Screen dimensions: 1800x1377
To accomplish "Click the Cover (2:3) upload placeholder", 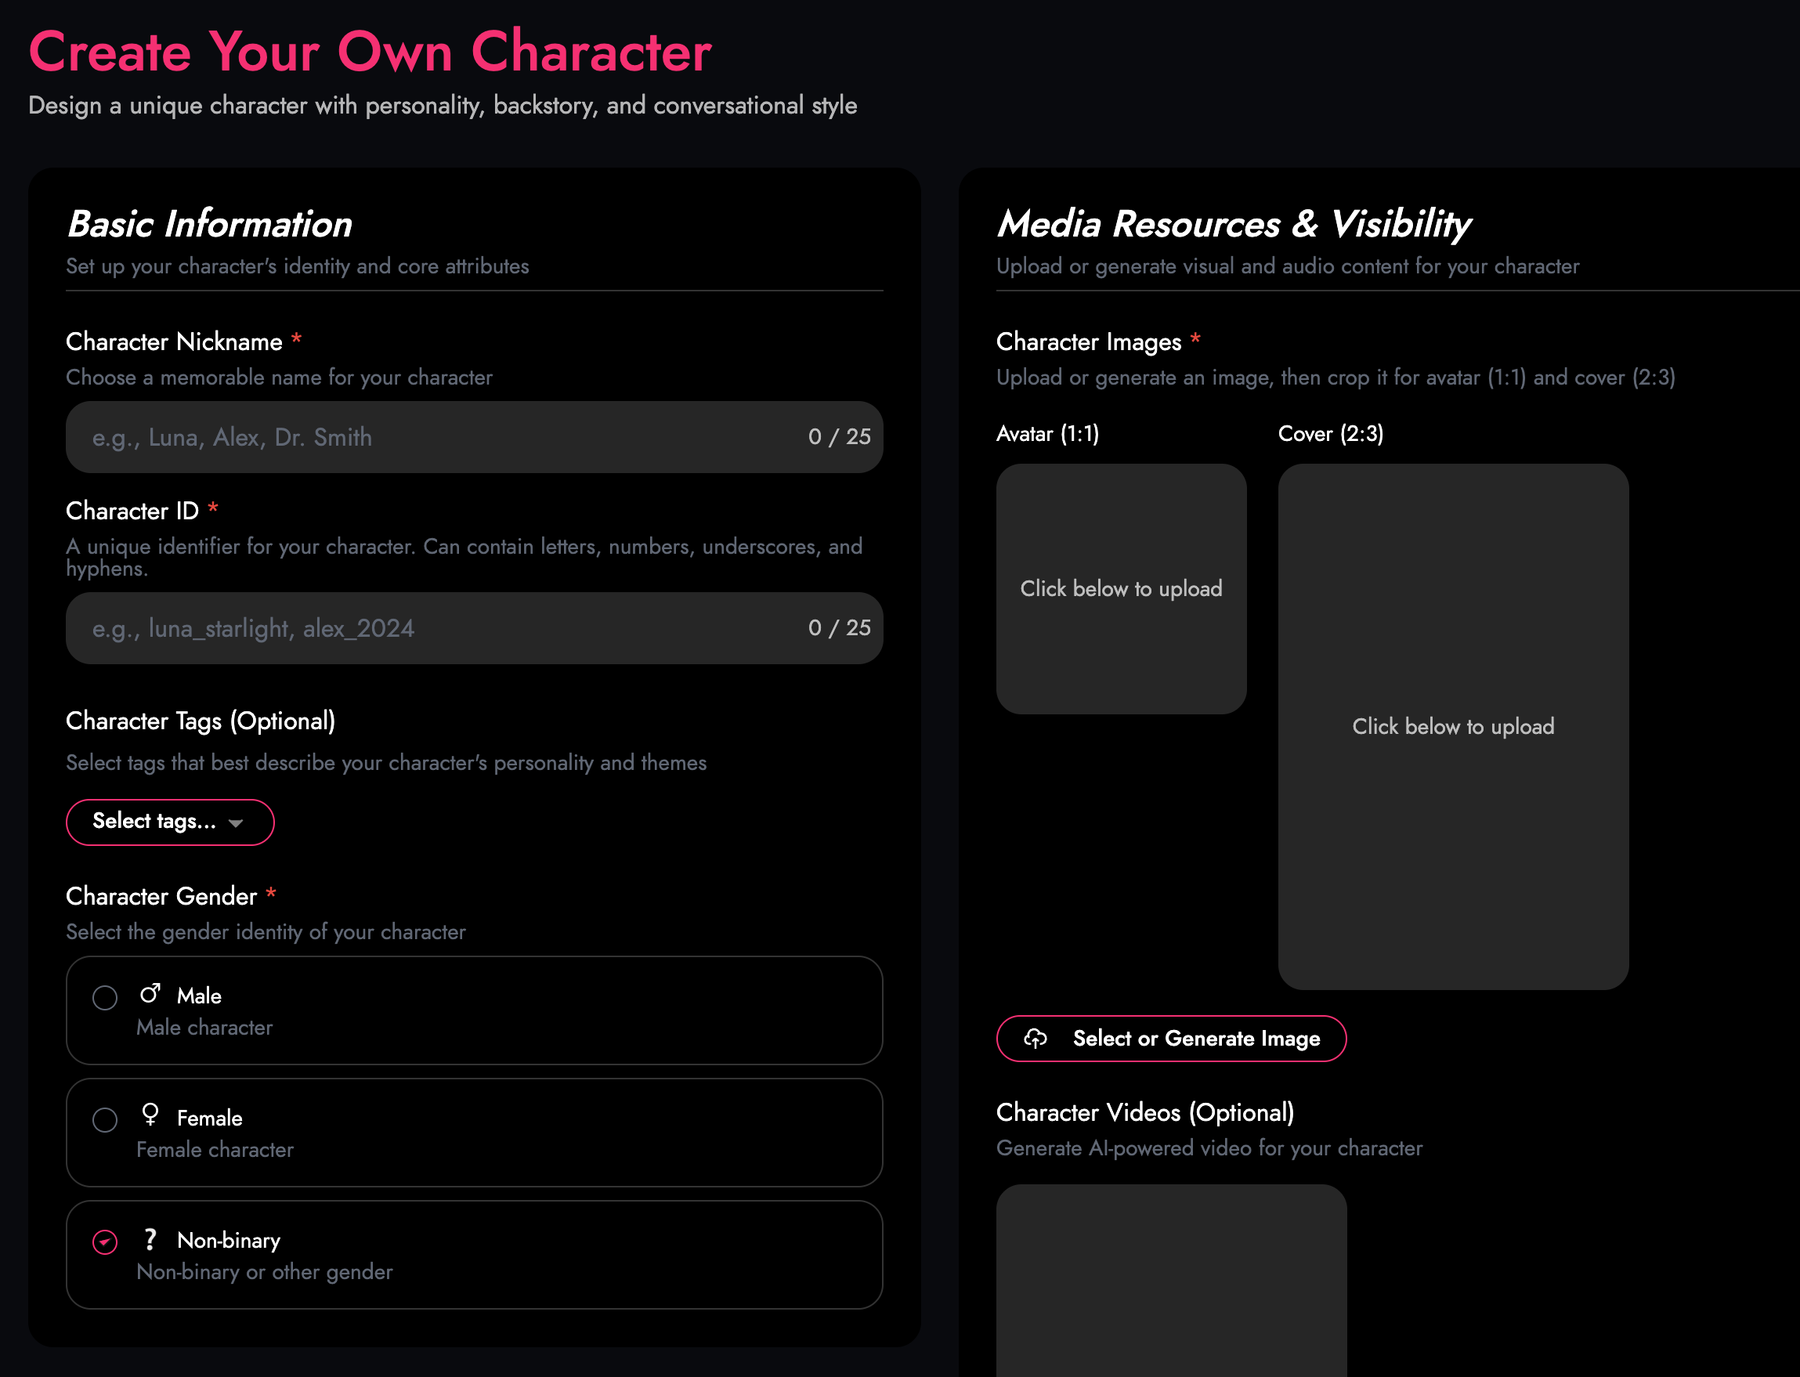I will point(1452,726).
